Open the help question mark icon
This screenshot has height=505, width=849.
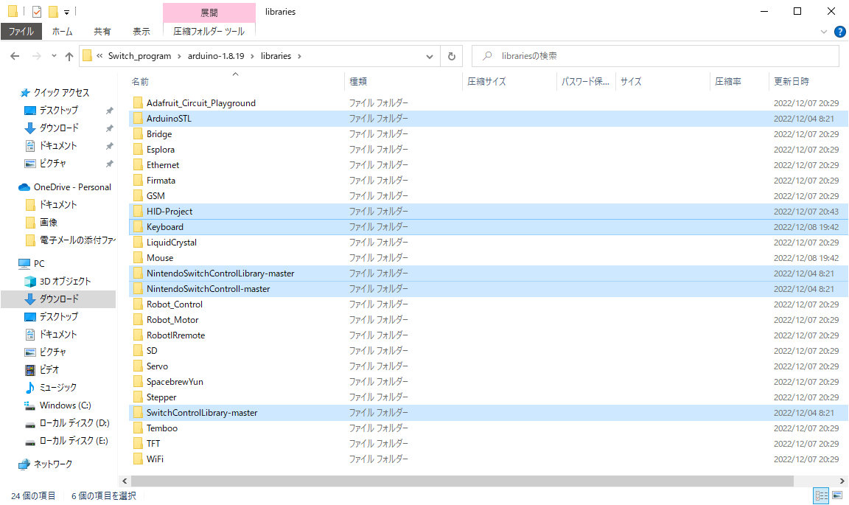840,32
